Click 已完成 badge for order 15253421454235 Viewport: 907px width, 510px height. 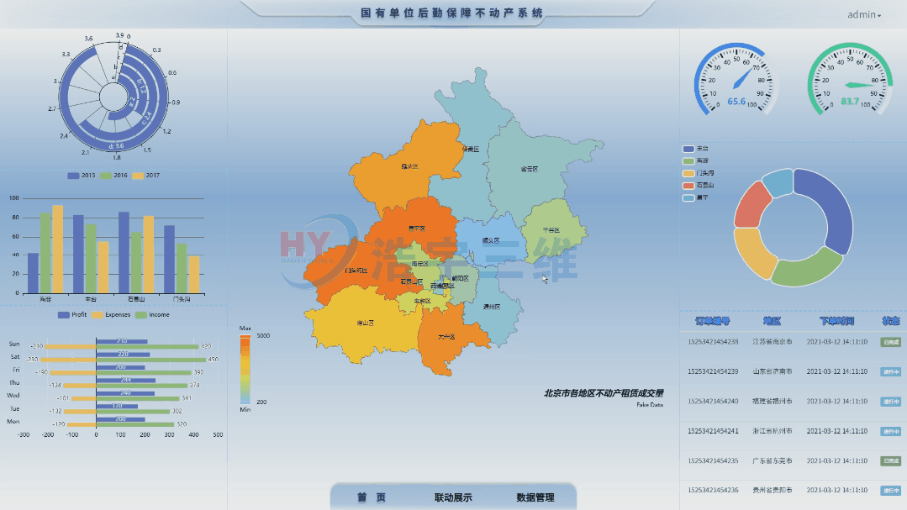890,461
